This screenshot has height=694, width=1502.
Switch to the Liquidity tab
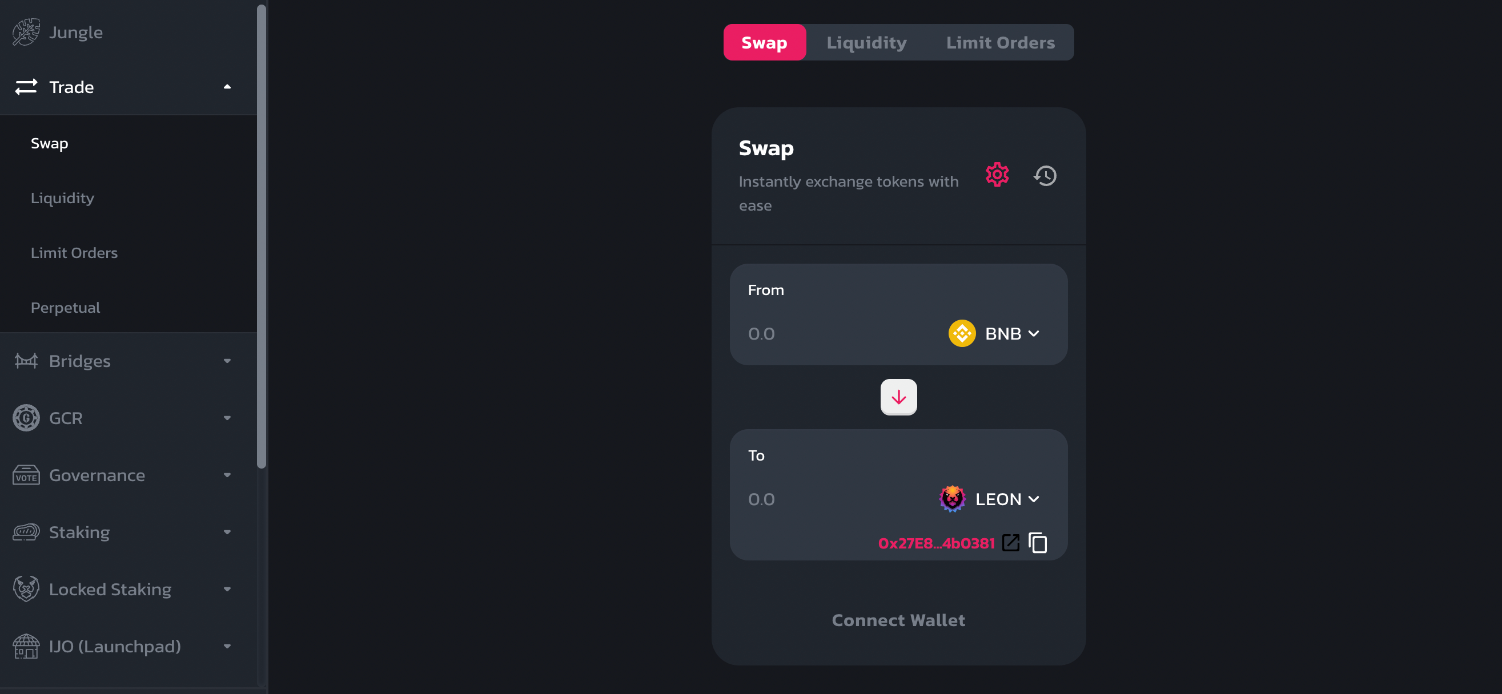coord(866,43)
